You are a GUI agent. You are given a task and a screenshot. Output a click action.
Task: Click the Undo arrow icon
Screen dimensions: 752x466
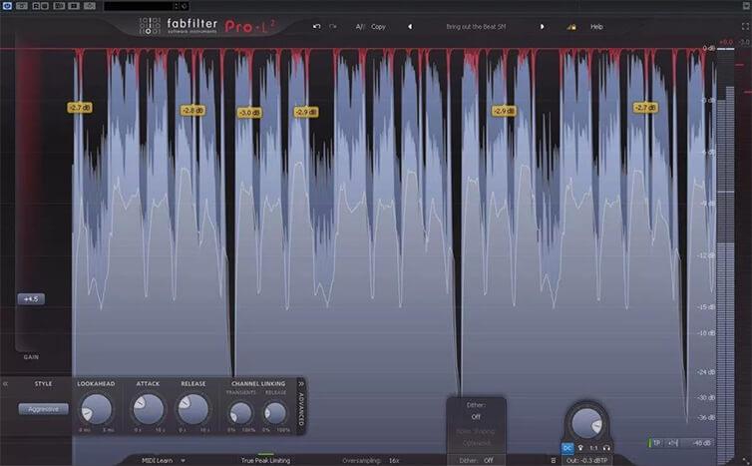coord(316,26)
